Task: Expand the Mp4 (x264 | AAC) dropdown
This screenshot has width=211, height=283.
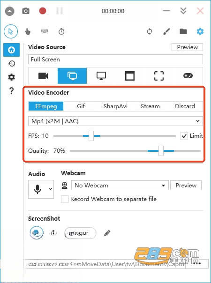Action: click(x=115, y=121)
